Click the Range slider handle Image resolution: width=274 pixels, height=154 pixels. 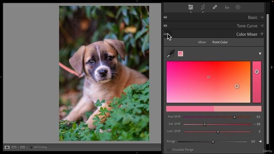[213, 142]
